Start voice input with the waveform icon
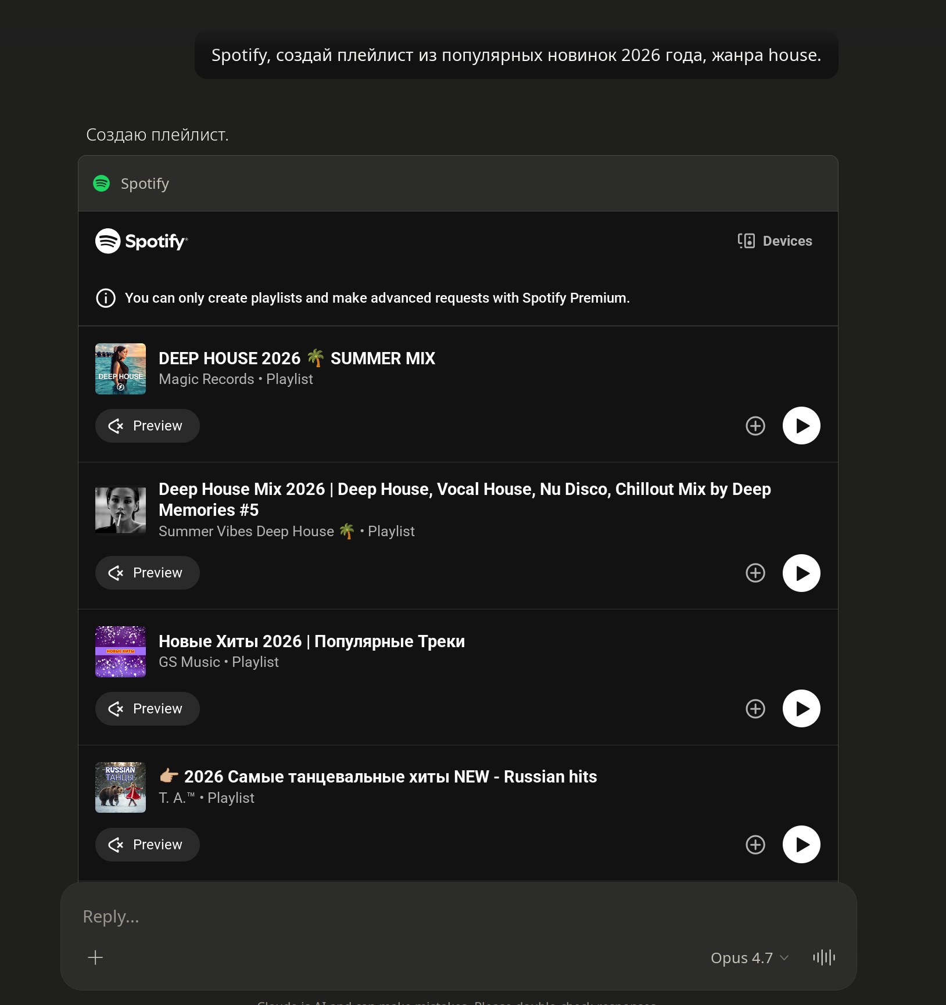Image resolution: width=946 pixels, height=1005 pixels. coord(823,958)
